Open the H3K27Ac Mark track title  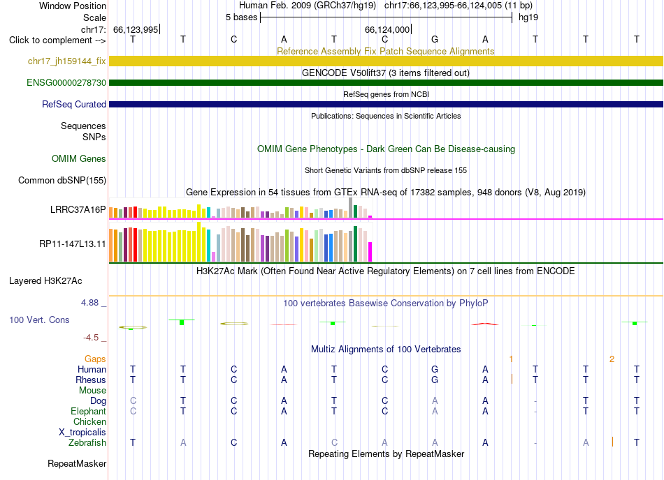(x=385, y=271)
